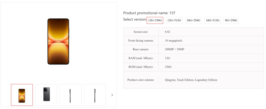Select the 16G+512G version button
Viewport: 266px width, 109px height.
212,20
